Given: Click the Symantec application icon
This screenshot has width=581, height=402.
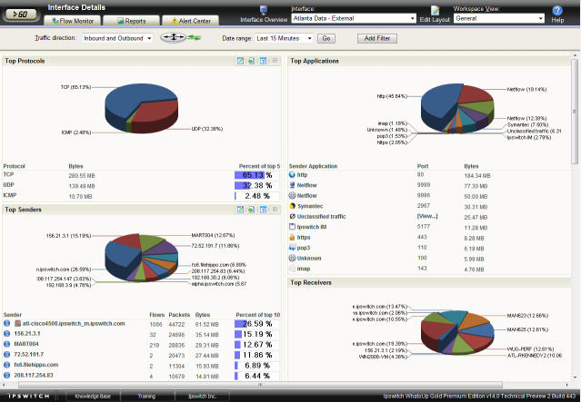Looking at the screenshot, I should pyautogui.click(x=292, y=206).
